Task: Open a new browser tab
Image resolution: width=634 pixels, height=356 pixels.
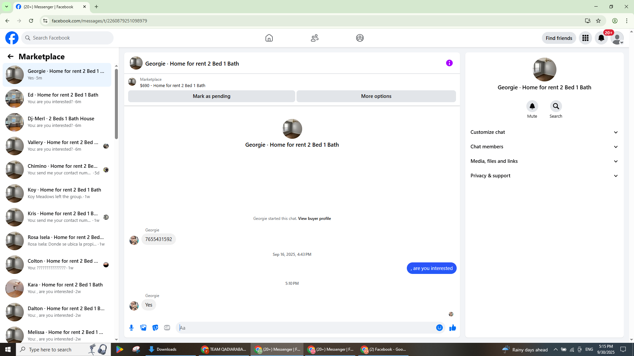Action: pos(96,7)
